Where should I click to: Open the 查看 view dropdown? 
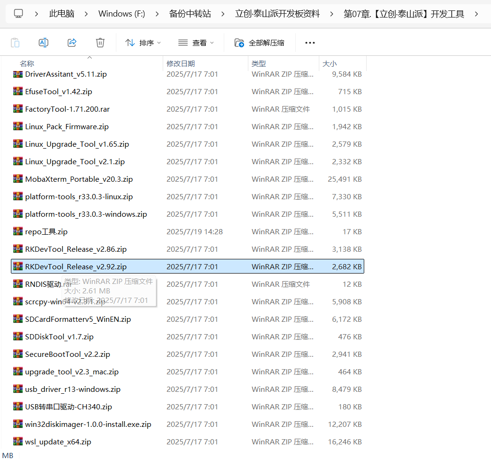click(196, 43)
